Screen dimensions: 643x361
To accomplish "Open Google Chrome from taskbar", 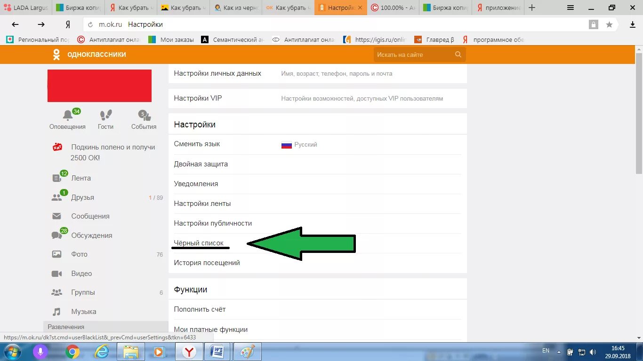I will coord(72,352).
